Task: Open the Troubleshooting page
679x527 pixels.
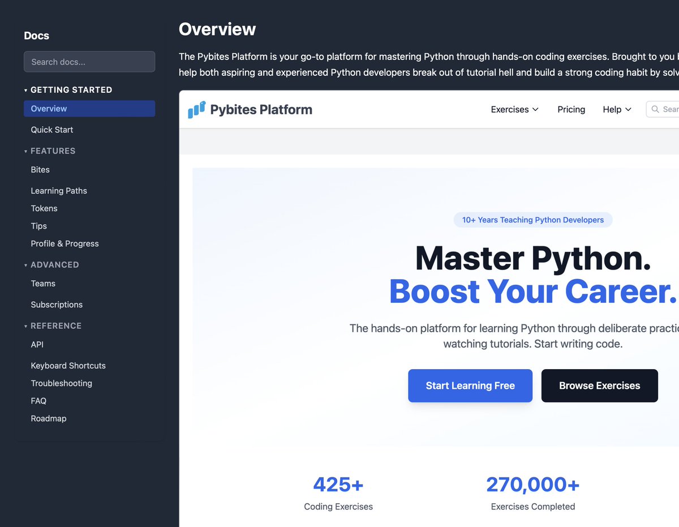Action: (x=61, y=383)
